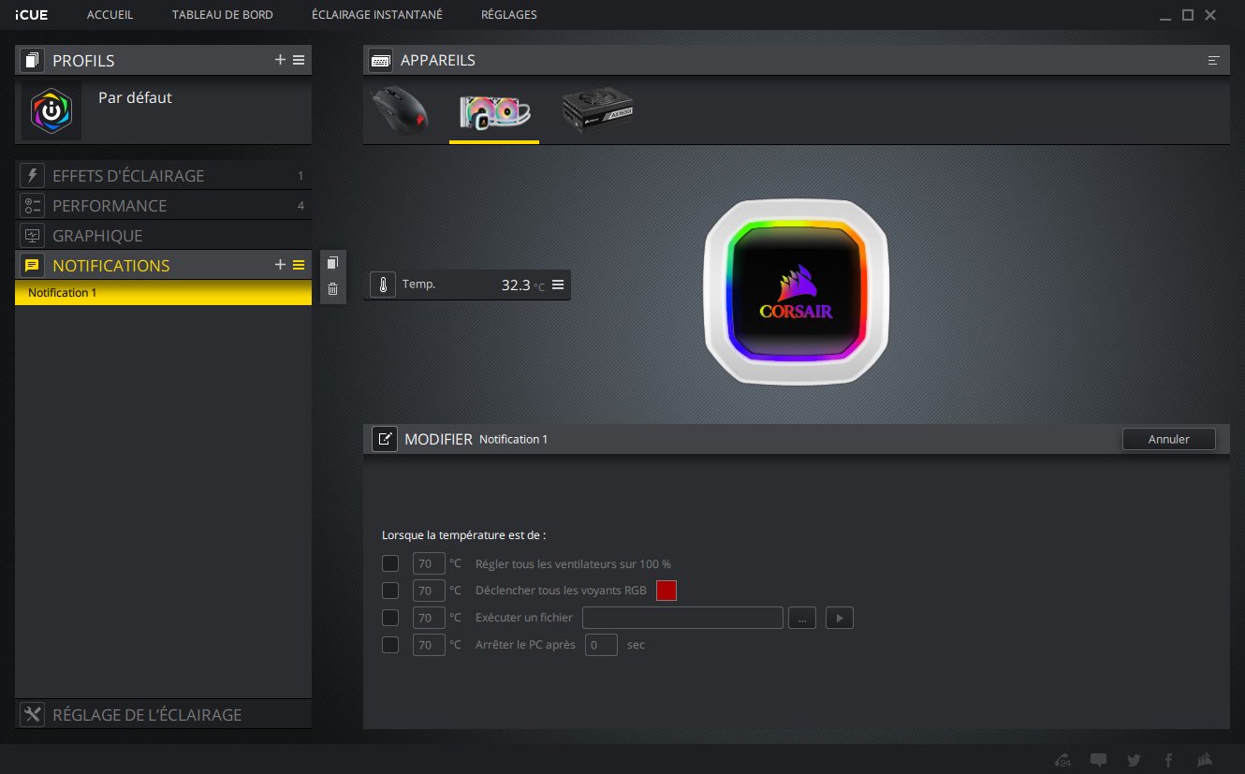Viewport: 1245px width, 774px height.
Task: Open the Effets d'éclairage section
Action: point(163,175)
